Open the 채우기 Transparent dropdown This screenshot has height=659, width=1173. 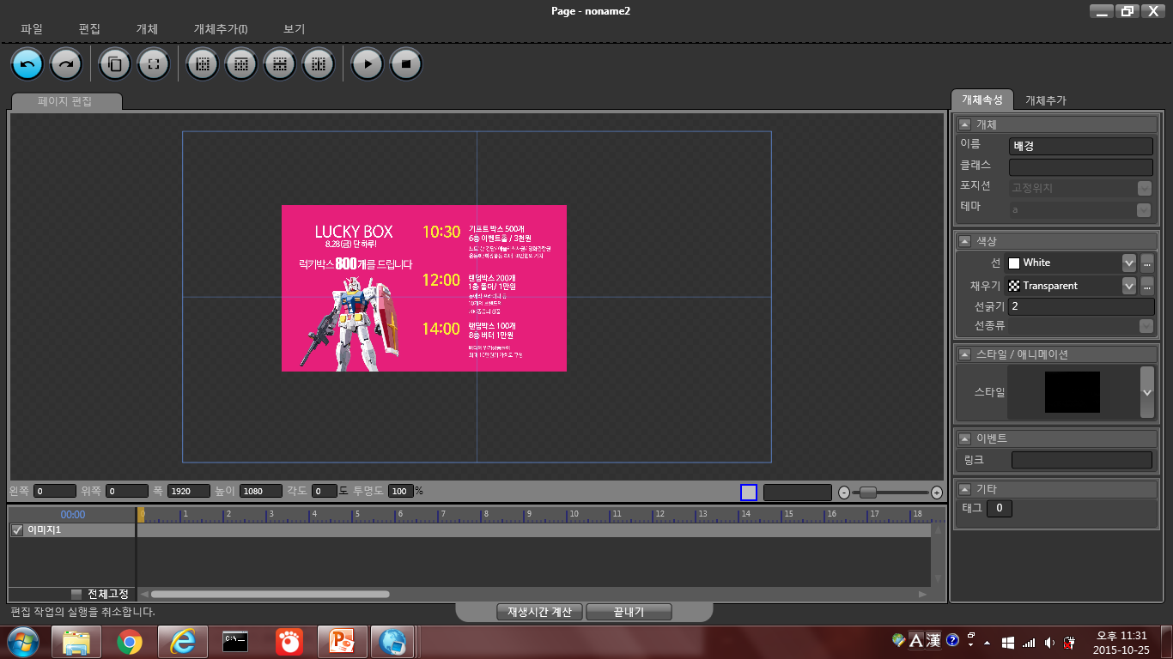point(1128,286)
